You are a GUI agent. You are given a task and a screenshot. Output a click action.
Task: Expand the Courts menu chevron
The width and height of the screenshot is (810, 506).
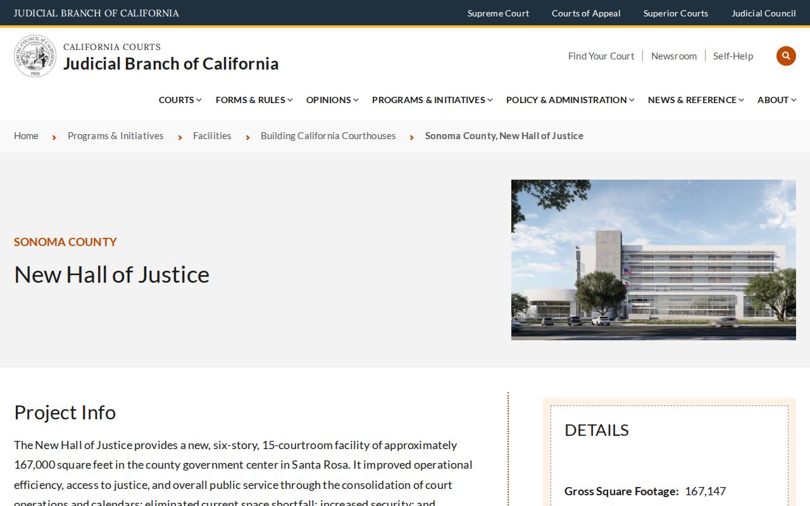click(199, 100)
